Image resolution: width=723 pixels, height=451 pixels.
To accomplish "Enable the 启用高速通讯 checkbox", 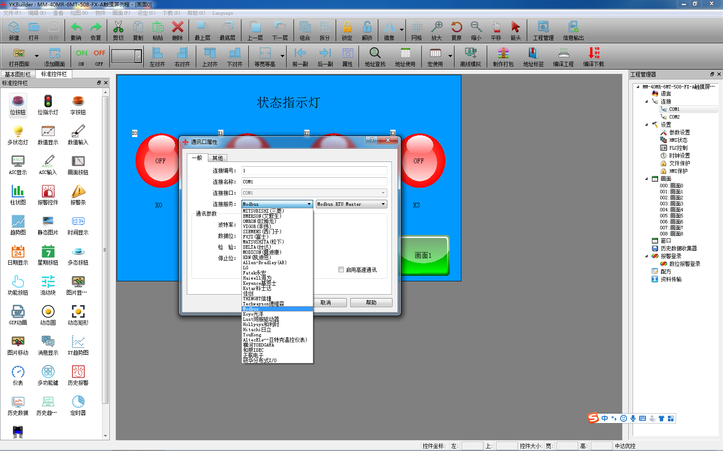I will click(x=341, y=270).
